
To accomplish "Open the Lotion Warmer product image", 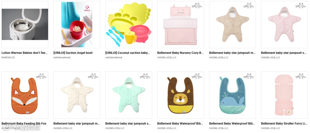I will (25, 24).
